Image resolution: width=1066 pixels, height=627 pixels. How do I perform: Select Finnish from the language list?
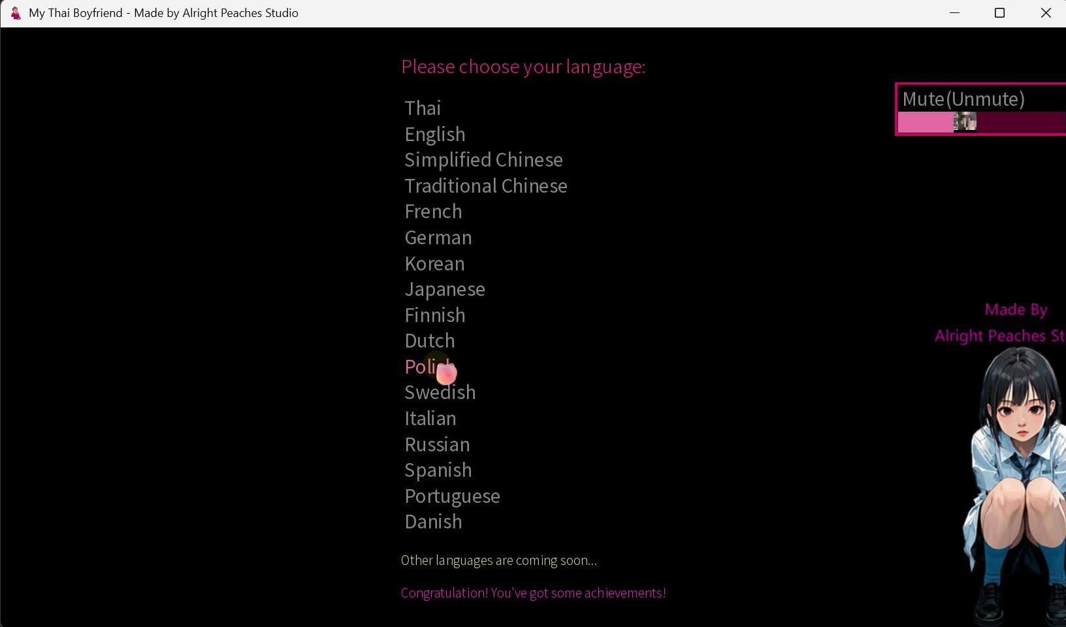click(x=435, y=315)
